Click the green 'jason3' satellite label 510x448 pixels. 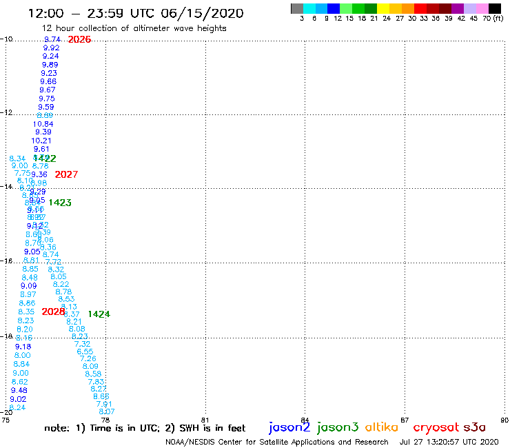[x=337, y=427]
